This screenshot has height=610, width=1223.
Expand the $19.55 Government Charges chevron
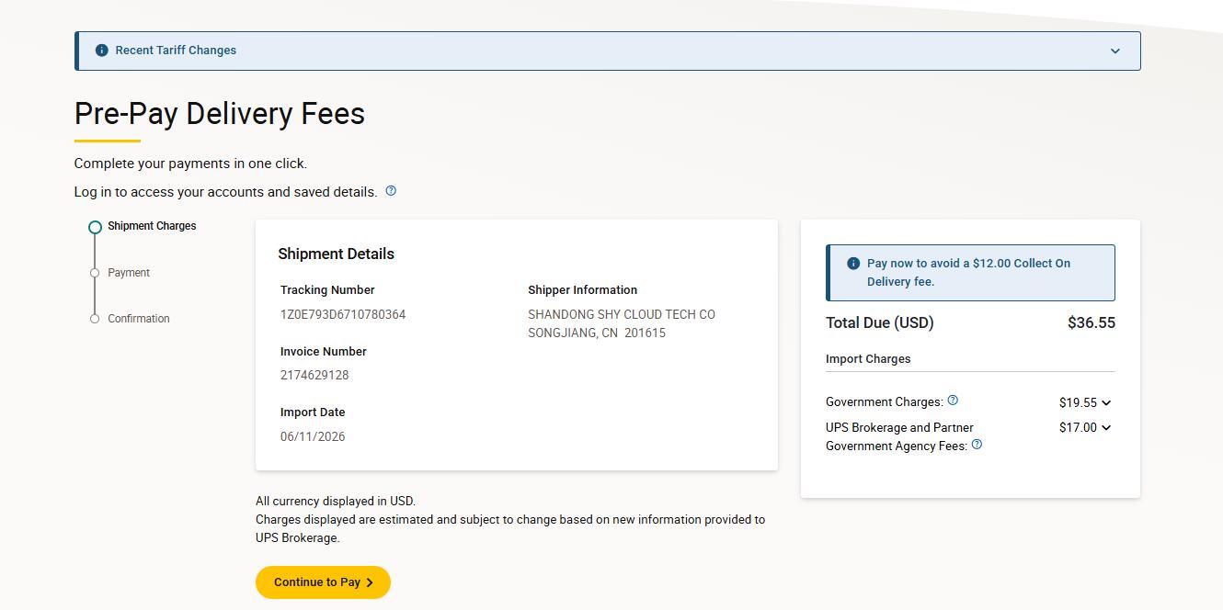pos(1106,402)
